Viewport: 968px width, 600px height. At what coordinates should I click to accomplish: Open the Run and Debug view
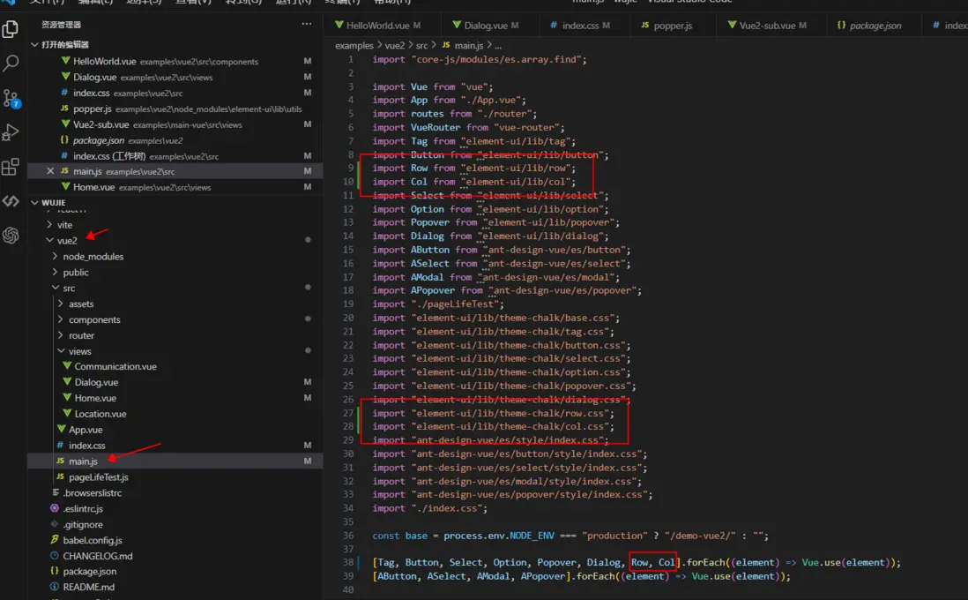11,132
